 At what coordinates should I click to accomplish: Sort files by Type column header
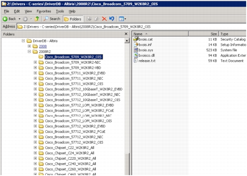232,34
